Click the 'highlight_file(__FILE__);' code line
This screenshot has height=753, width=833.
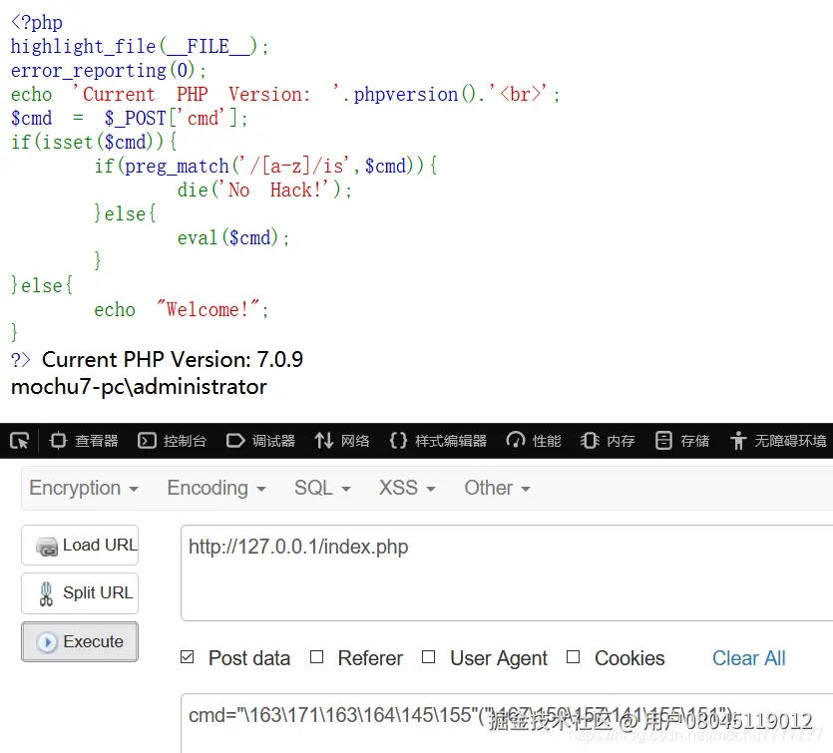(x=140, y=46)
